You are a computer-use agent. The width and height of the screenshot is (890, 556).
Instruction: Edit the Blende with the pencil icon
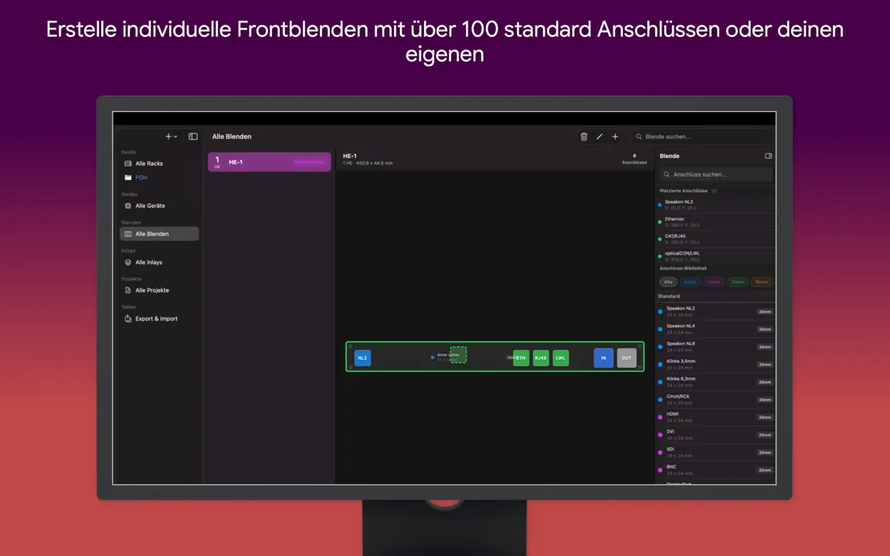coord(600,136)
